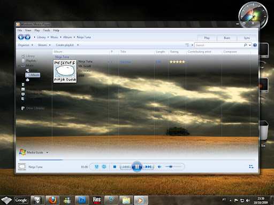
Task: Open the Organize dropdown
Action: click(x=26, y=45)
